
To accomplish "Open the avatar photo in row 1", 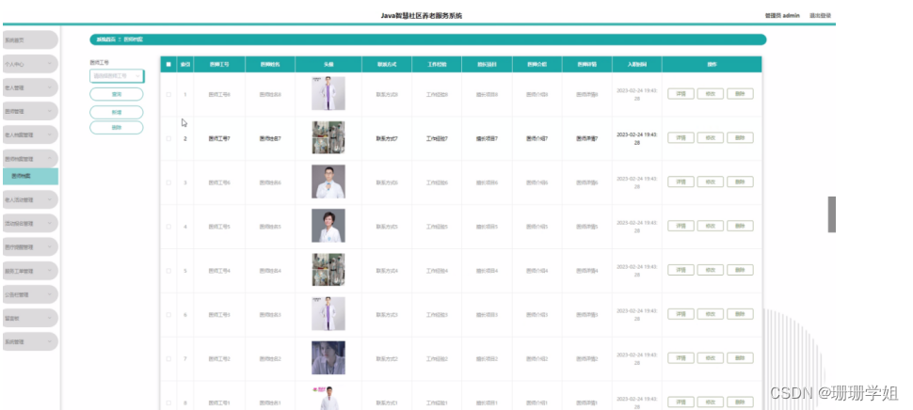I will (x=328, y=94).
